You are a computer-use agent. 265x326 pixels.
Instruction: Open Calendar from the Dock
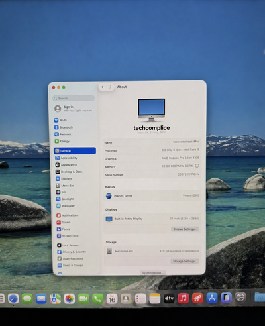tap(112, 299)
